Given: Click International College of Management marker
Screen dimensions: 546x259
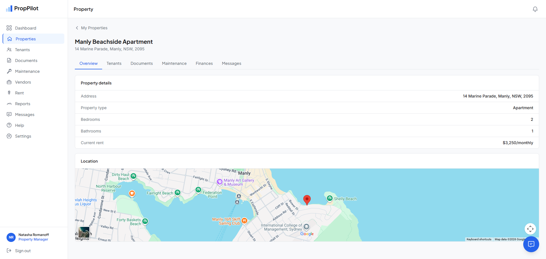Looking at the screenshot, I should [306, 227].
